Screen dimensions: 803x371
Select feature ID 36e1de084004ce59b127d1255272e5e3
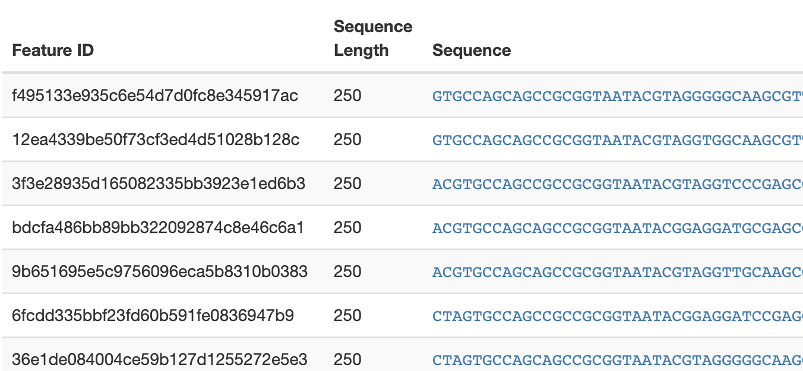[159, 360]
